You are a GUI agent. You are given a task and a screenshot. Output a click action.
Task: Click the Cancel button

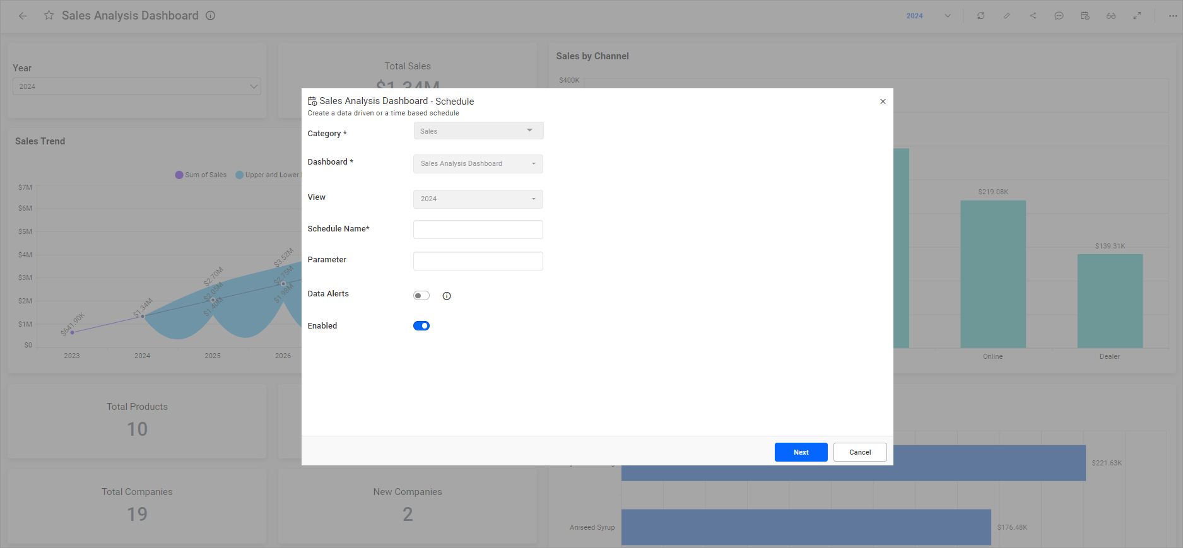click(859, 452)
